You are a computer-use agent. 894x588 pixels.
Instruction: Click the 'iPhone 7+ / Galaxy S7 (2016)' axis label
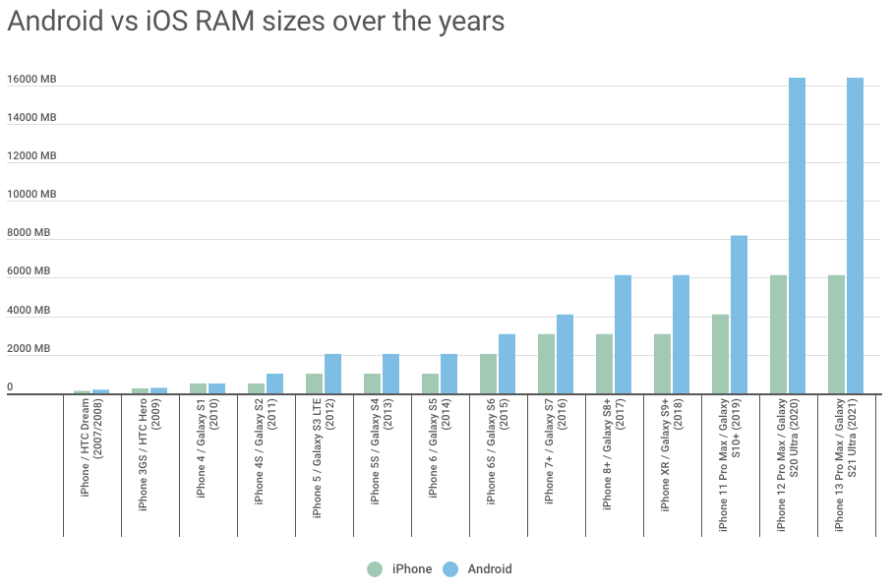coord(556,450)
